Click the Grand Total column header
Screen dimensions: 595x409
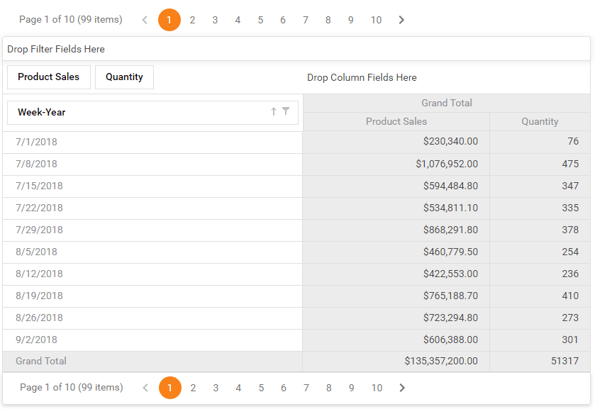pos(446,103)
